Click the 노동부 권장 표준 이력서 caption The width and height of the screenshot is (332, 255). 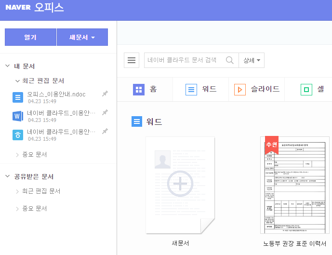pyautogui.click(x=295, y=243)
